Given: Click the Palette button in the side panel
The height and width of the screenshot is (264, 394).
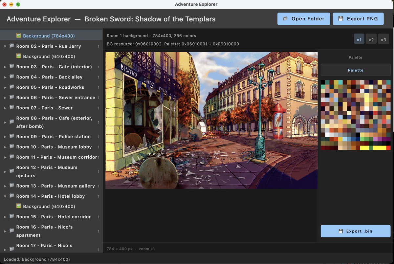Looking at the screenshot, I should 356,70.
